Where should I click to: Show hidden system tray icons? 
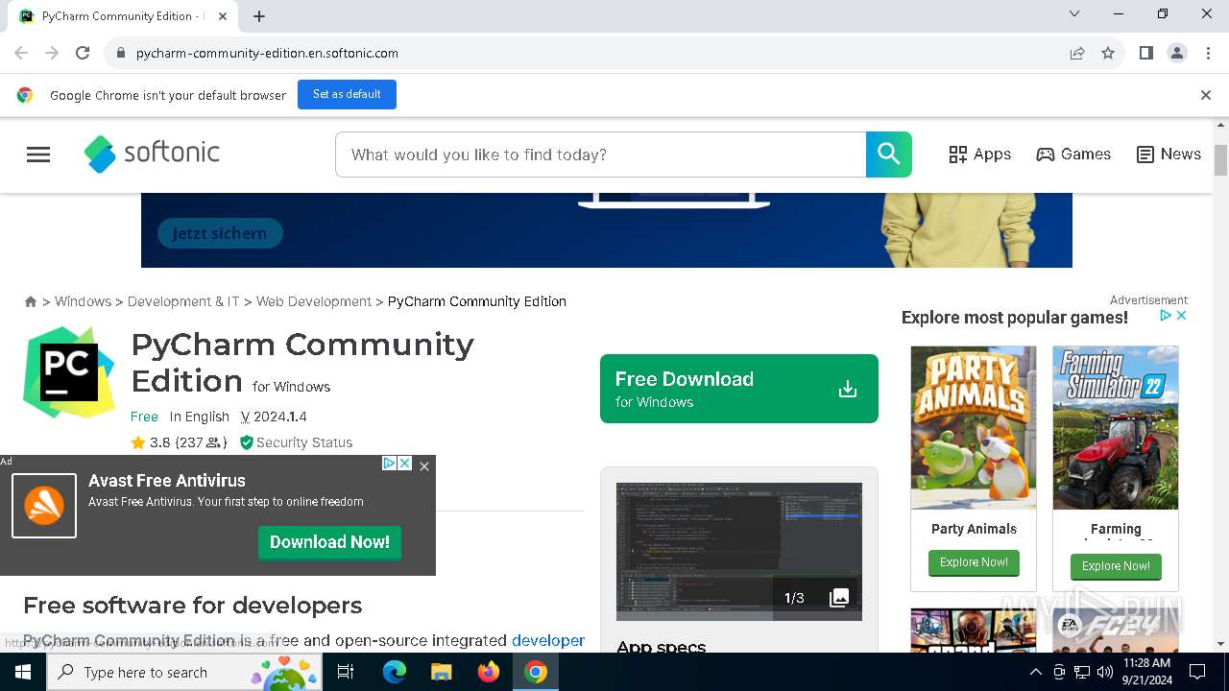click(1035, 672)
